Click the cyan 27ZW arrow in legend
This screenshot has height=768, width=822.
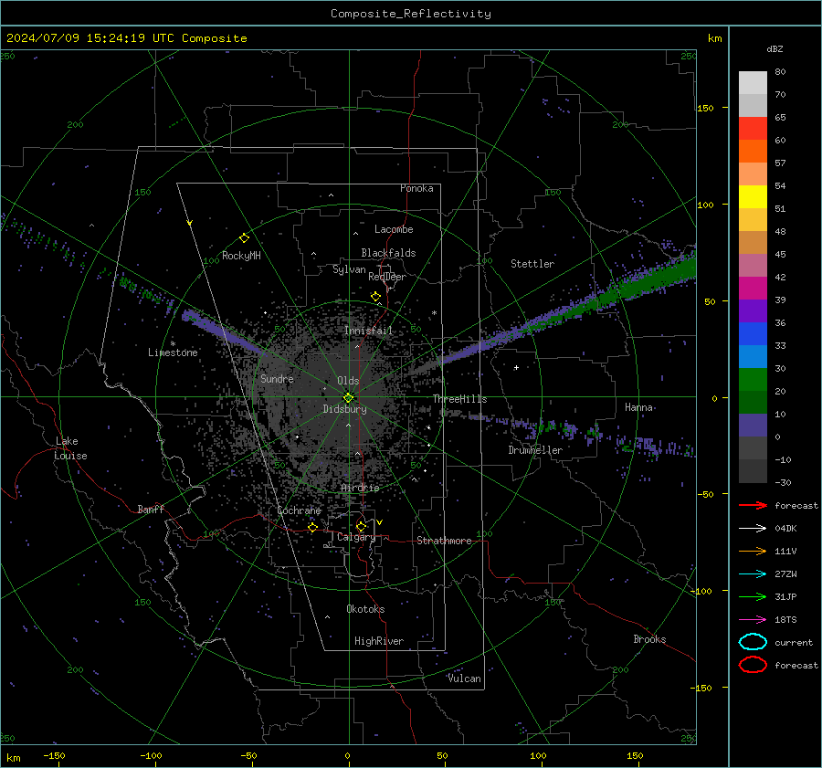pyautogui.click(x=753, y=574)
